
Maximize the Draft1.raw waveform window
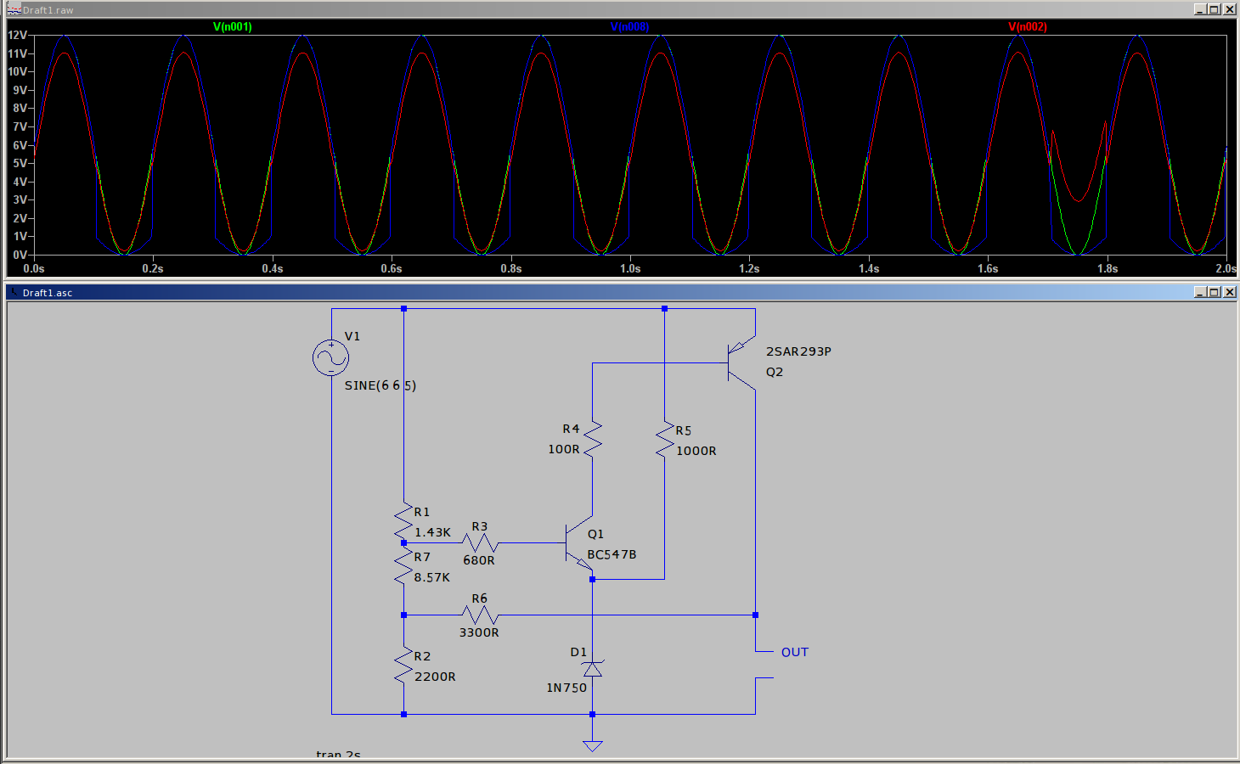click(x=1214, y=9)
